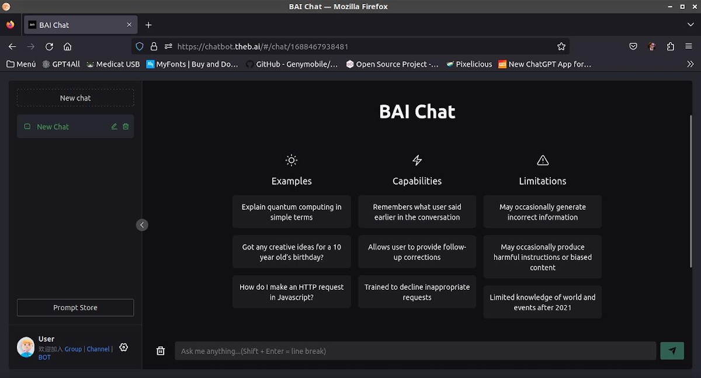Screen dimensions: 701x378
Task: Click the trash icon next to New Chat
Action: tap(126, 126)
